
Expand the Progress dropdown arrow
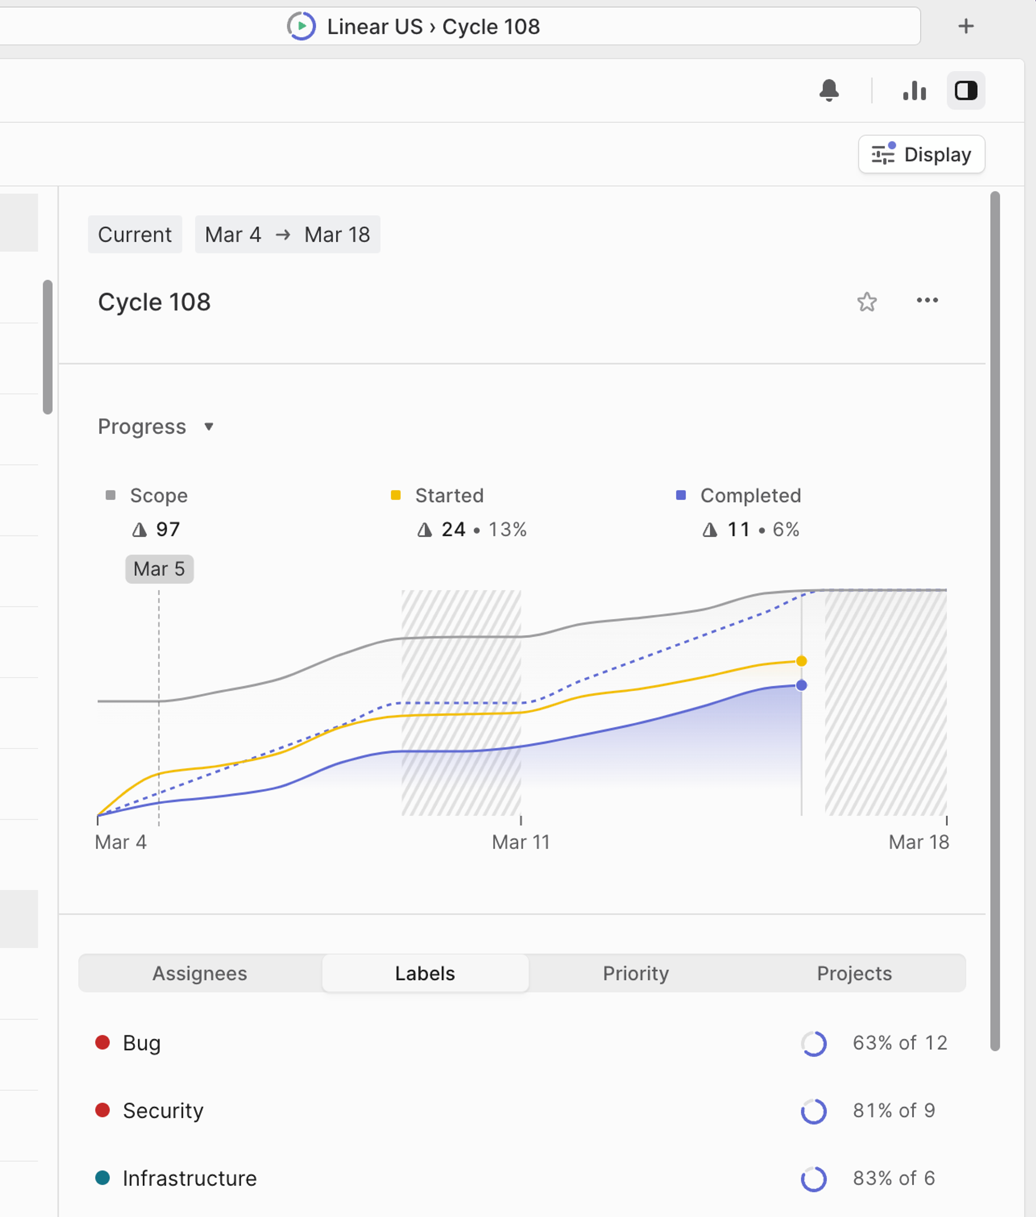click(x=209, y=427)
